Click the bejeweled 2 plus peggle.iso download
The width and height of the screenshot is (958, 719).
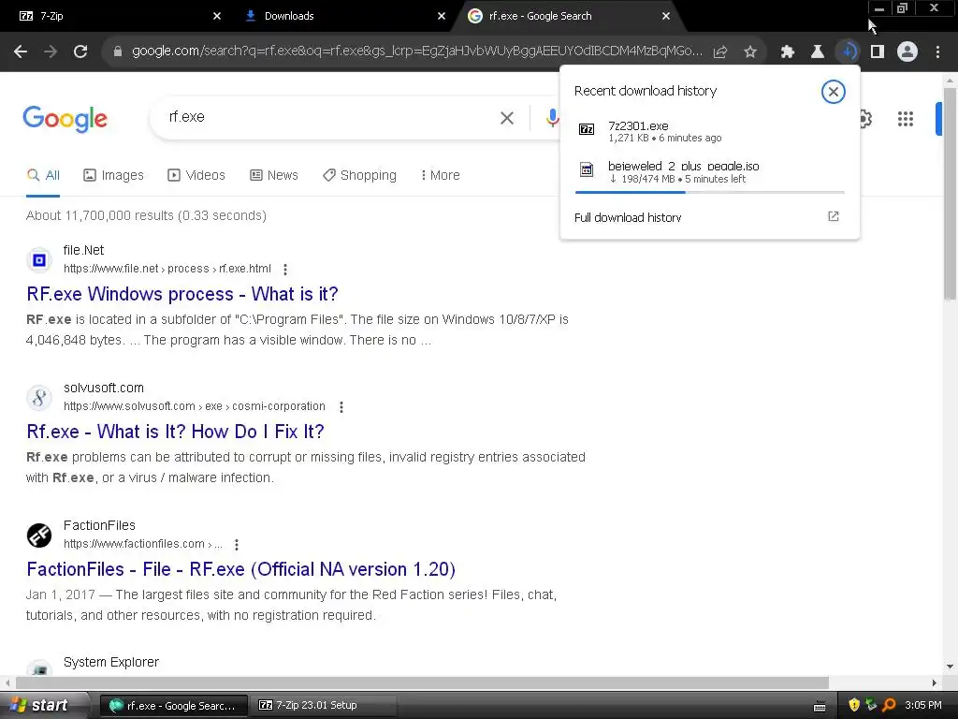(x=710, y=172)
